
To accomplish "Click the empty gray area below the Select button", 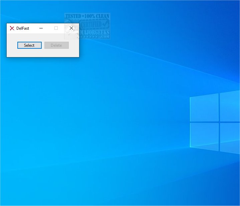I will (29, 53).
